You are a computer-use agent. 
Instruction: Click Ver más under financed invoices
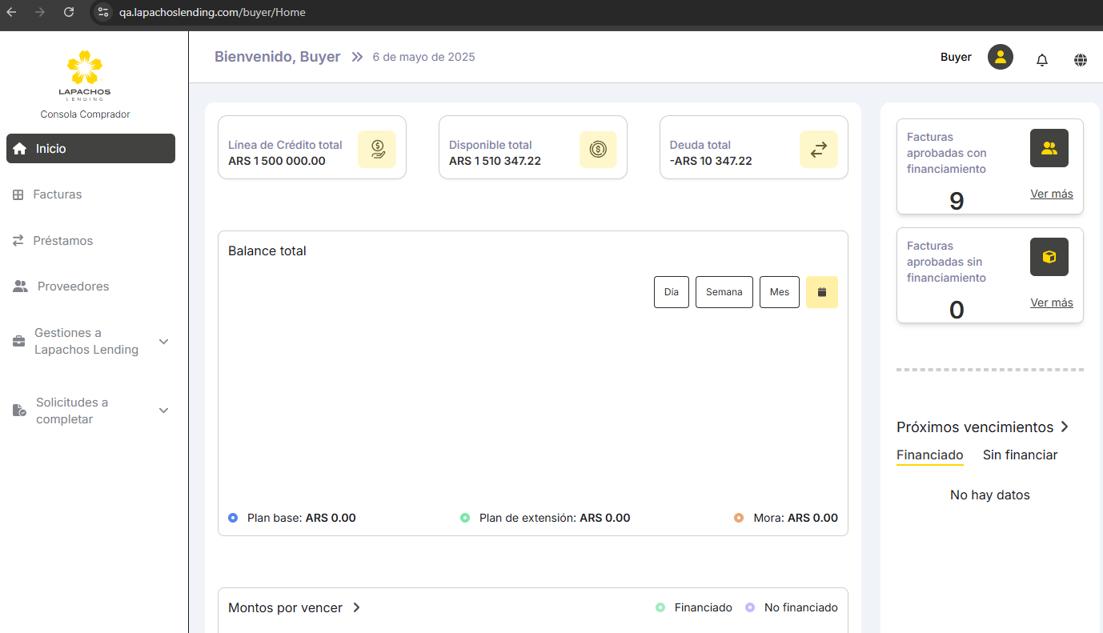pos(1051,194)
